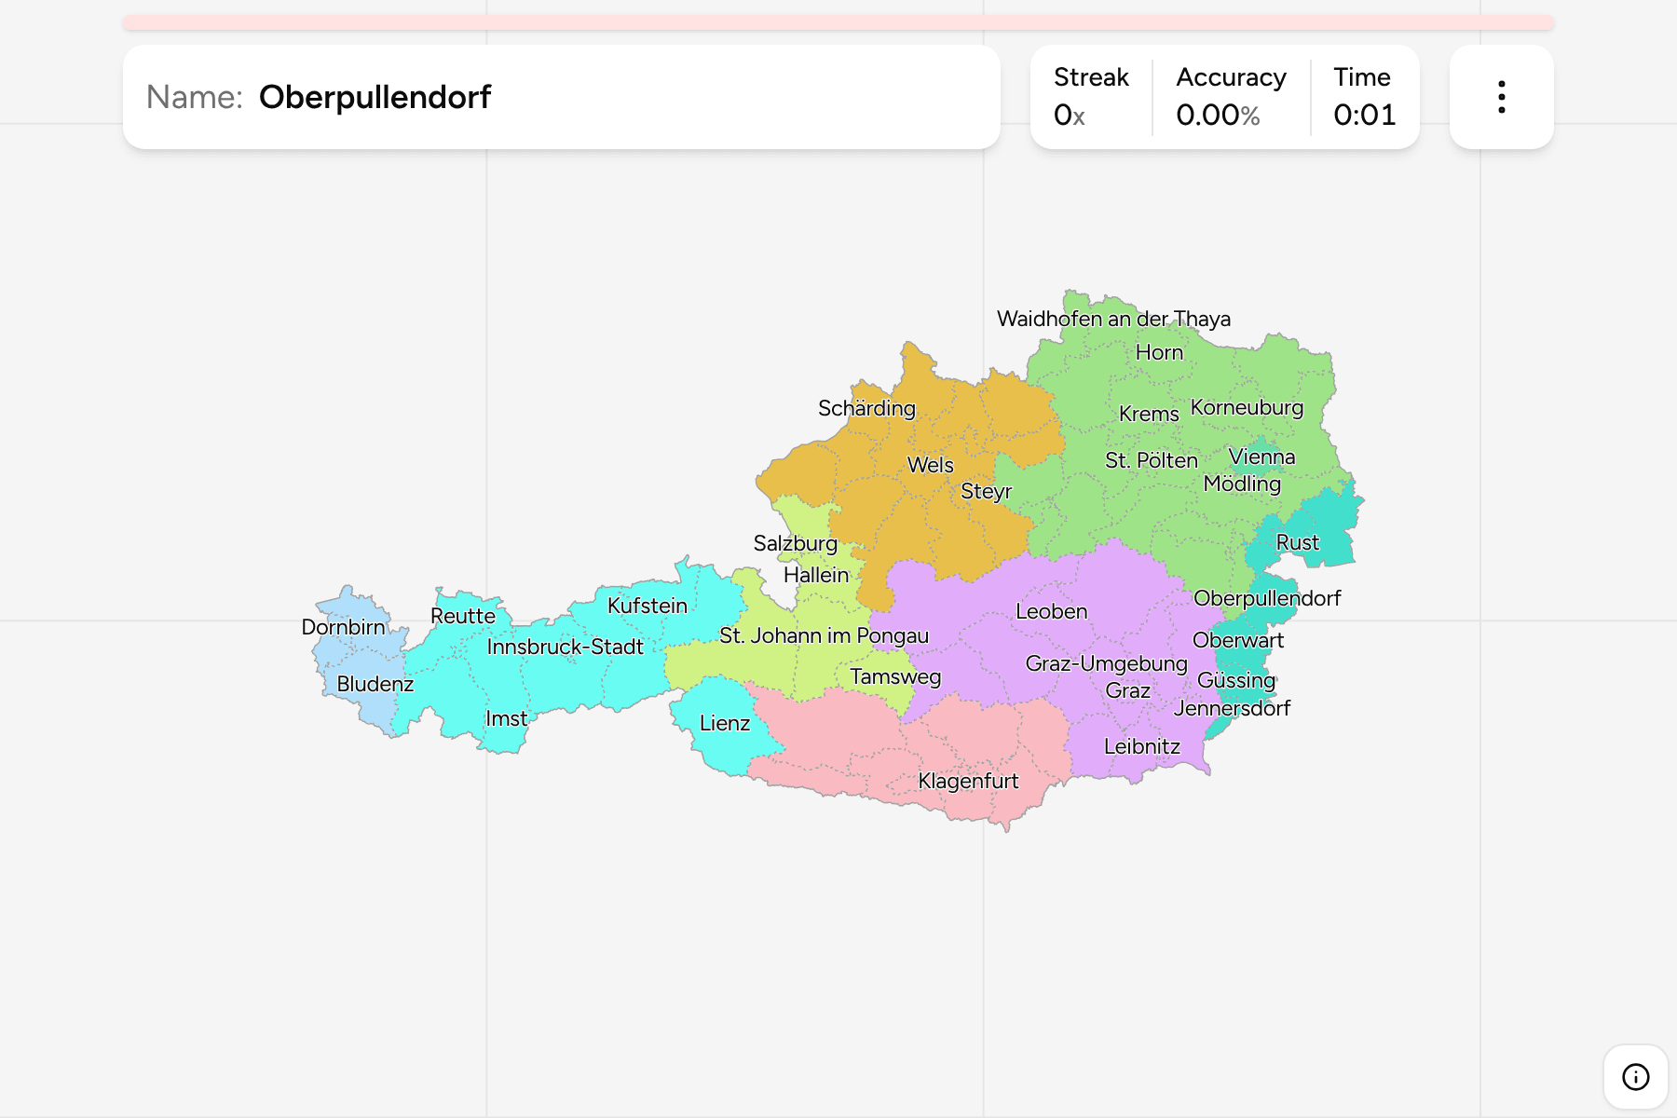1677x1118 pixels.
Task: Click the Schärding label
Action: click(866, 408)
